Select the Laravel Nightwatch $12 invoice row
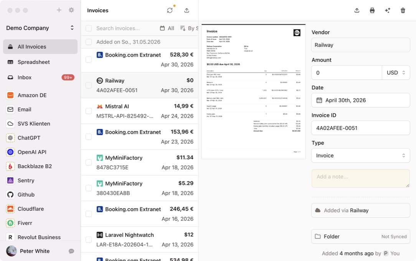Screen dimensions: 416x261 pyautogui.click(x=140, y=240)
